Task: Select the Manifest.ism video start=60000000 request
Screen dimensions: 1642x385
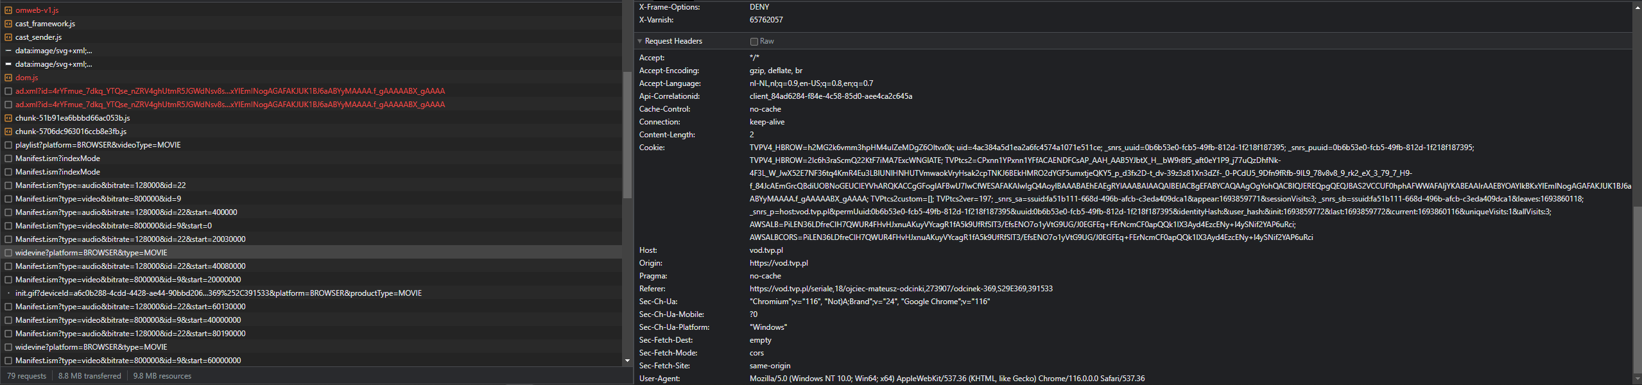Action: click(128, 361)
